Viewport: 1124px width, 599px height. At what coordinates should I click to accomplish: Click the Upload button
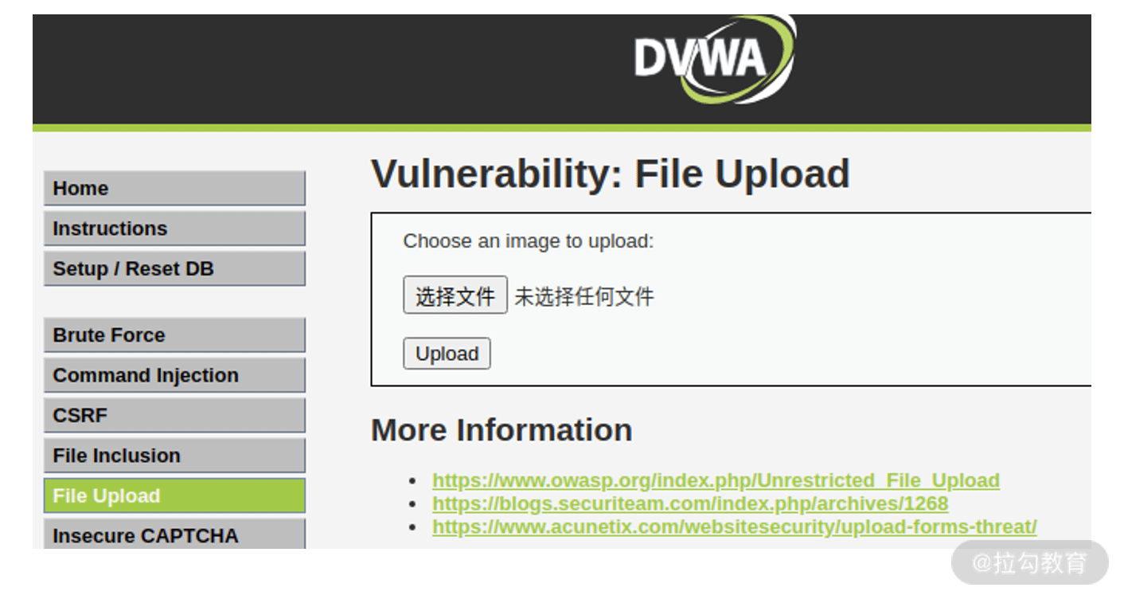tap(447, 354)
